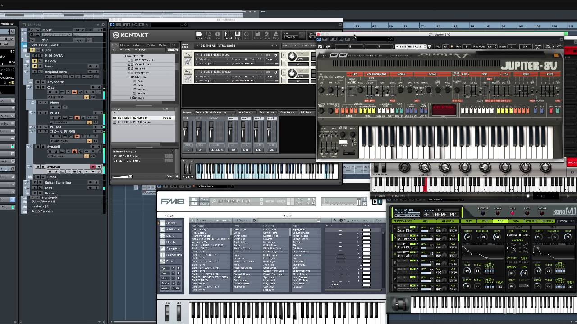Solo the Syn.Bell track
The image size is (577, 324).
(x=43, y=147)
